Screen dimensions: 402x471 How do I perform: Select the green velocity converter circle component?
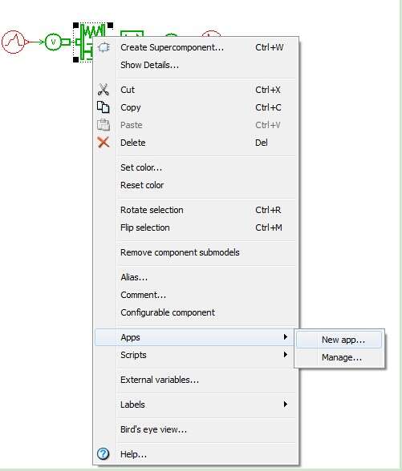point(53,42)
